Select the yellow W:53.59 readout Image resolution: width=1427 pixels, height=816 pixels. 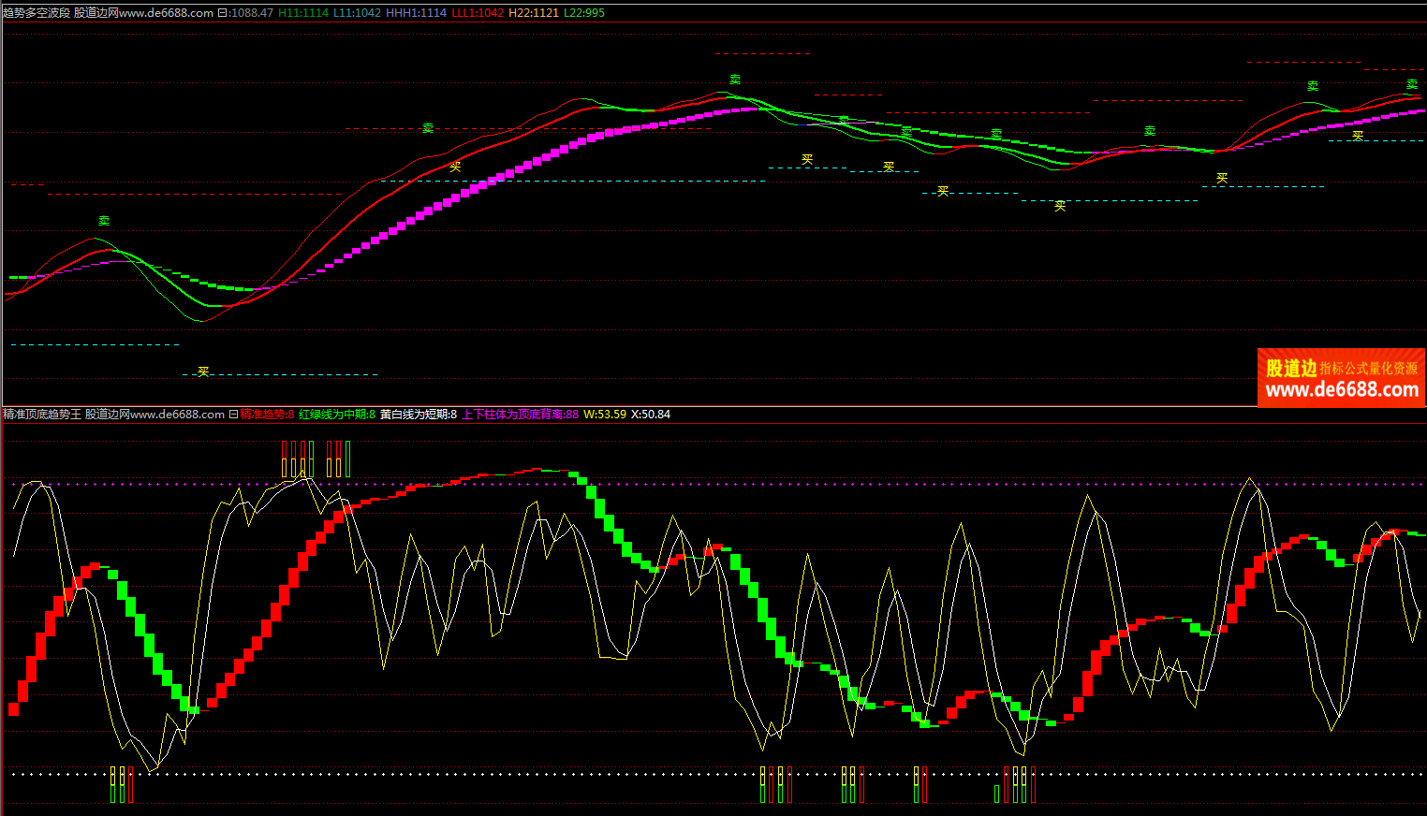click(605, 415)
